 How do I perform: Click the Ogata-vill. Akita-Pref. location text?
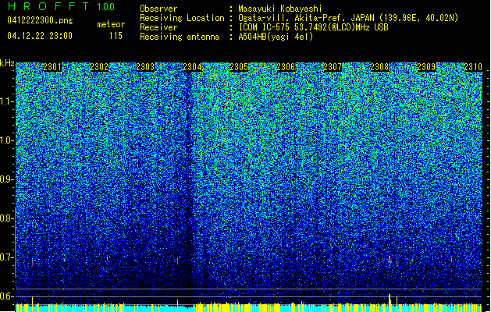point(348,18)
